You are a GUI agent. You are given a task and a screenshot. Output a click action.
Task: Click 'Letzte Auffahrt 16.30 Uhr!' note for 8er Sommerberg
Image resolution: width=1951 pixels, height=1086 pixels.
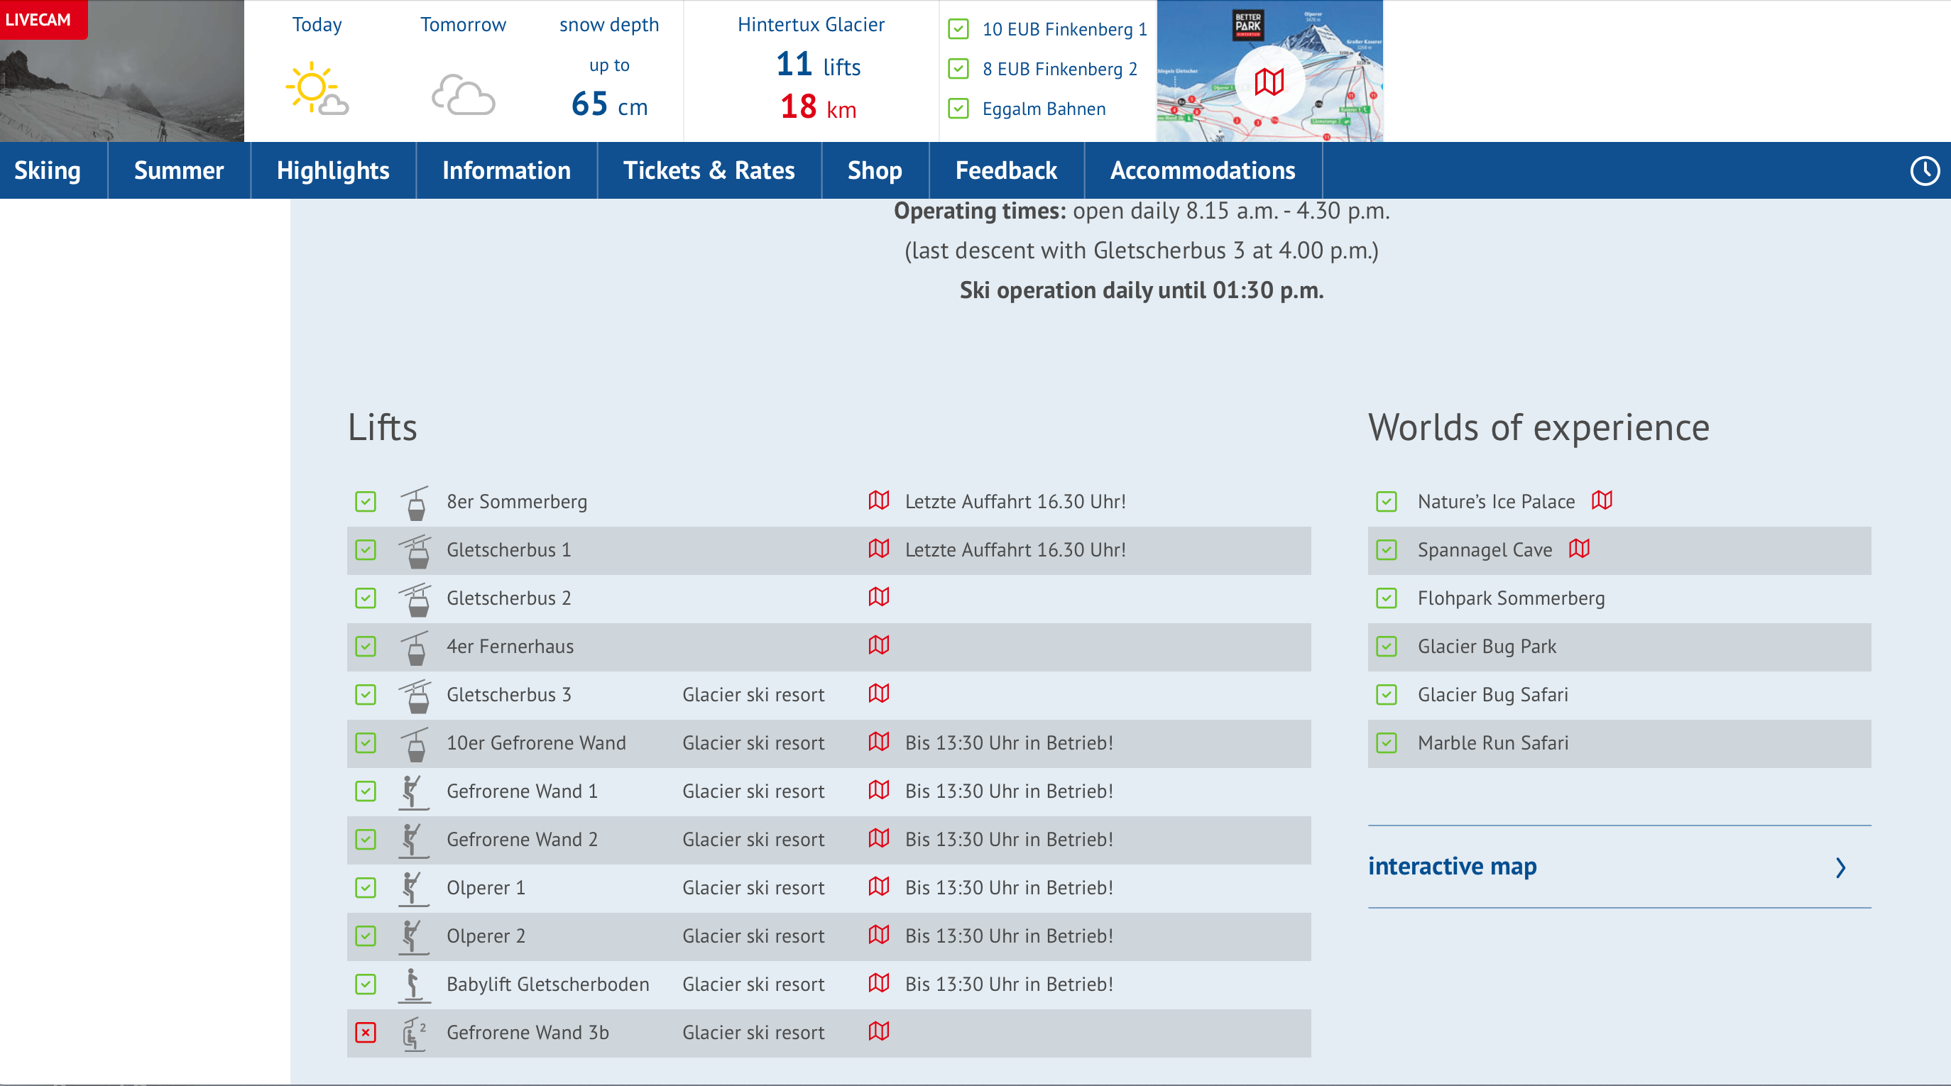point(1015,501)
